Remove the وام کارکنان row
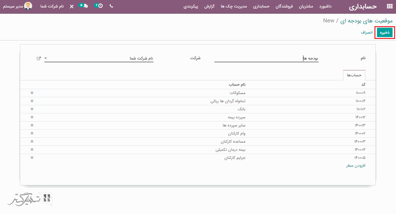 pyautogui.click(x=32, y=133)
